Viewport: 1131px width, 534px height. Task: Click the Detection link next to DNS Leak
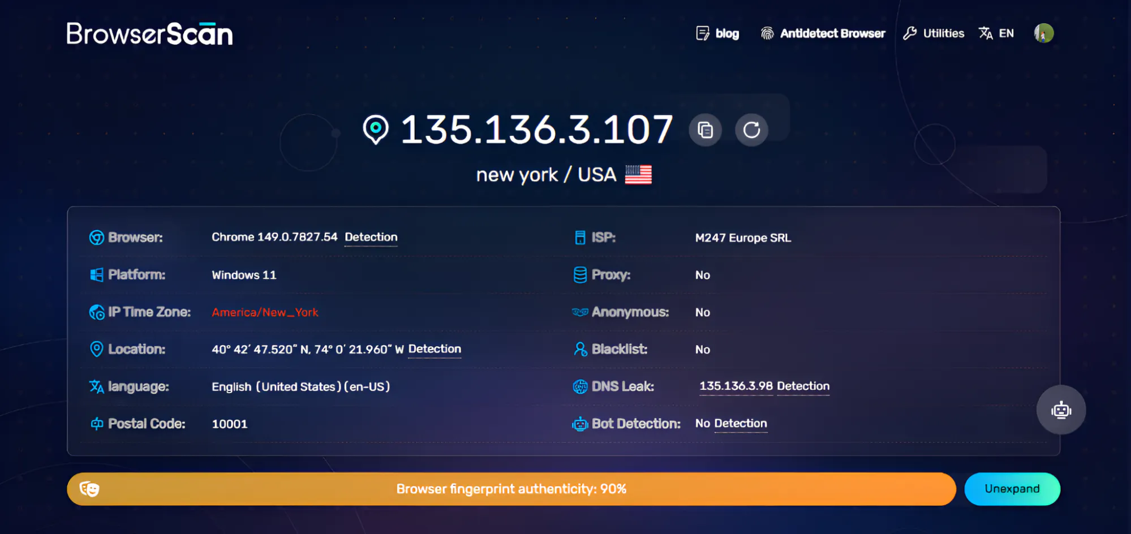coord(803,386)
